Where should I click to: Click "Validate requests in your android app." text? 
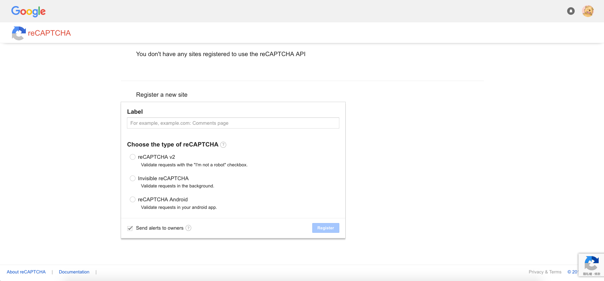click(179, 207)
